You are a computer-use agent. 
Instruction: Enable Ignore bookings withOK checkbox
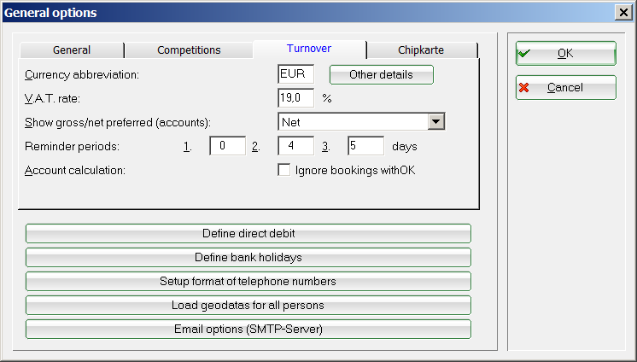tap(284, 170)
